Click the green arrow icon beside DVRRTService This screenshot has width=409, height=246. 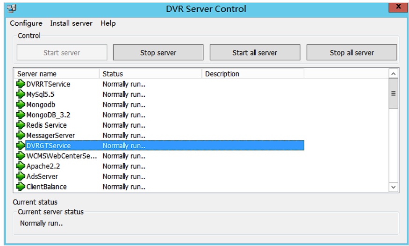[x=21, y=84]
